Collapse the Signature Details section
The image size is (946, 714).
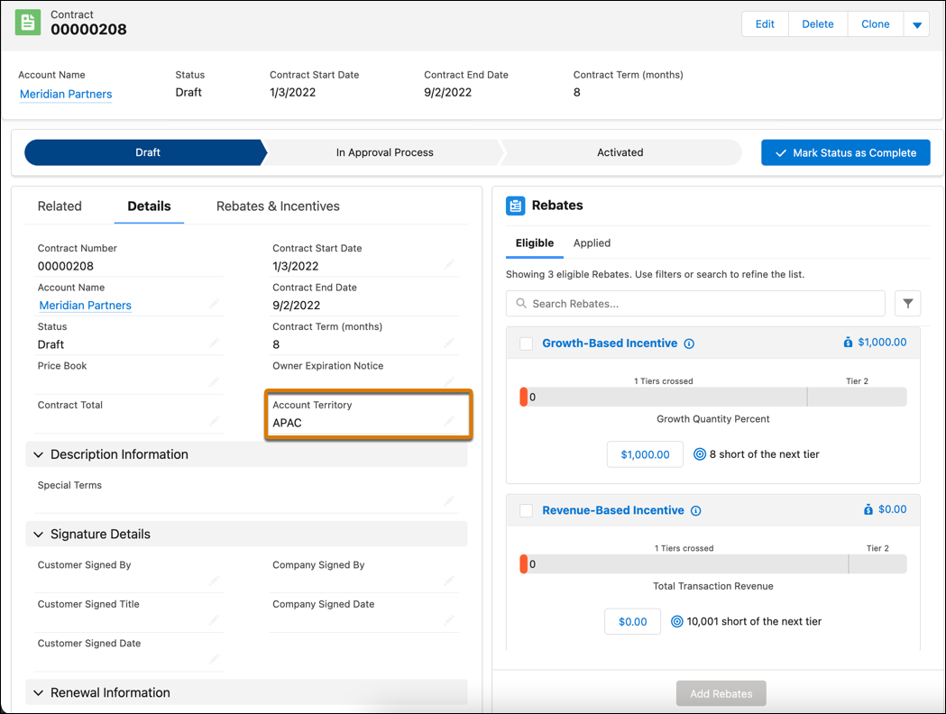(x=38, y=534)
